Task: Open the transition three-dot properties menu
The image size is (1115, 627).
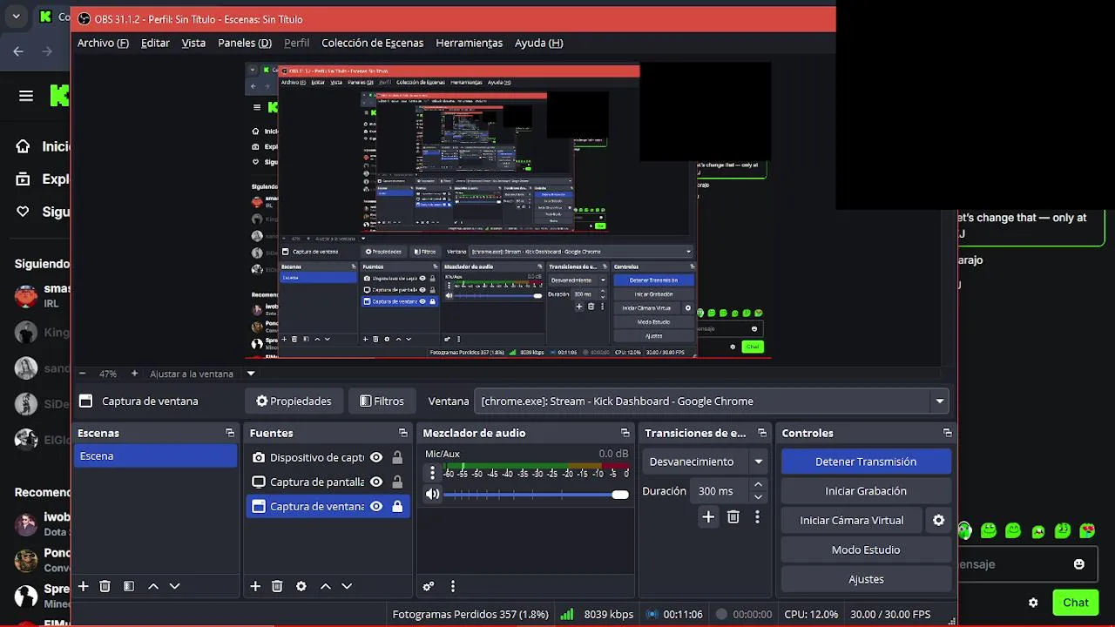Action: [x=757, y=517]
